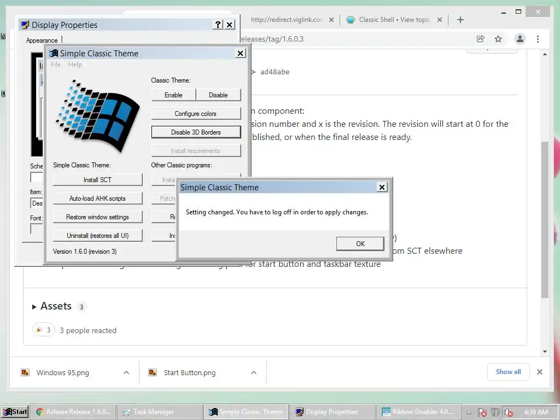This screenshot has height=420, width=560.
Task: Open Configure colors in Simple Classic Theme
Action: click(x=196, y=114)
